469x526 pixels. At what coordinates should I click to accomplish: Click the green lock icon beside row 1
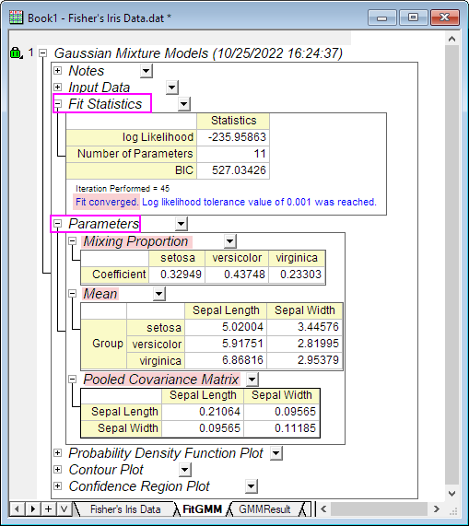(16, 53)
